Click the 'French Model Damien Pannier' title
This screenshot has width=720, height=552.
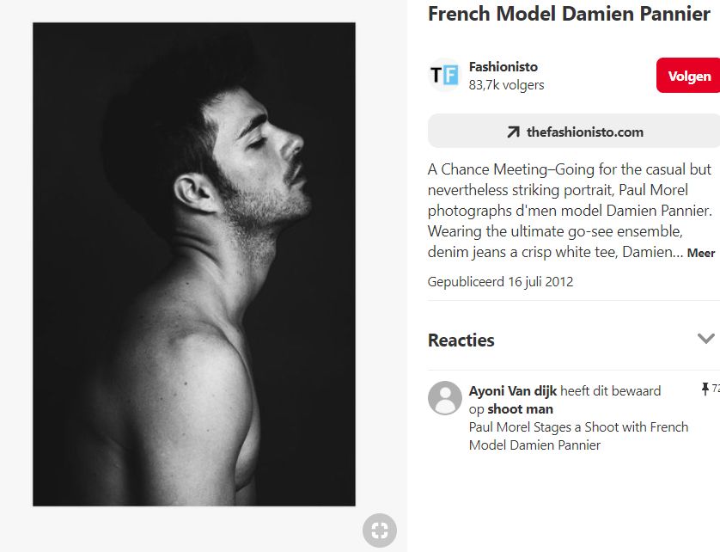pos(569,15)
